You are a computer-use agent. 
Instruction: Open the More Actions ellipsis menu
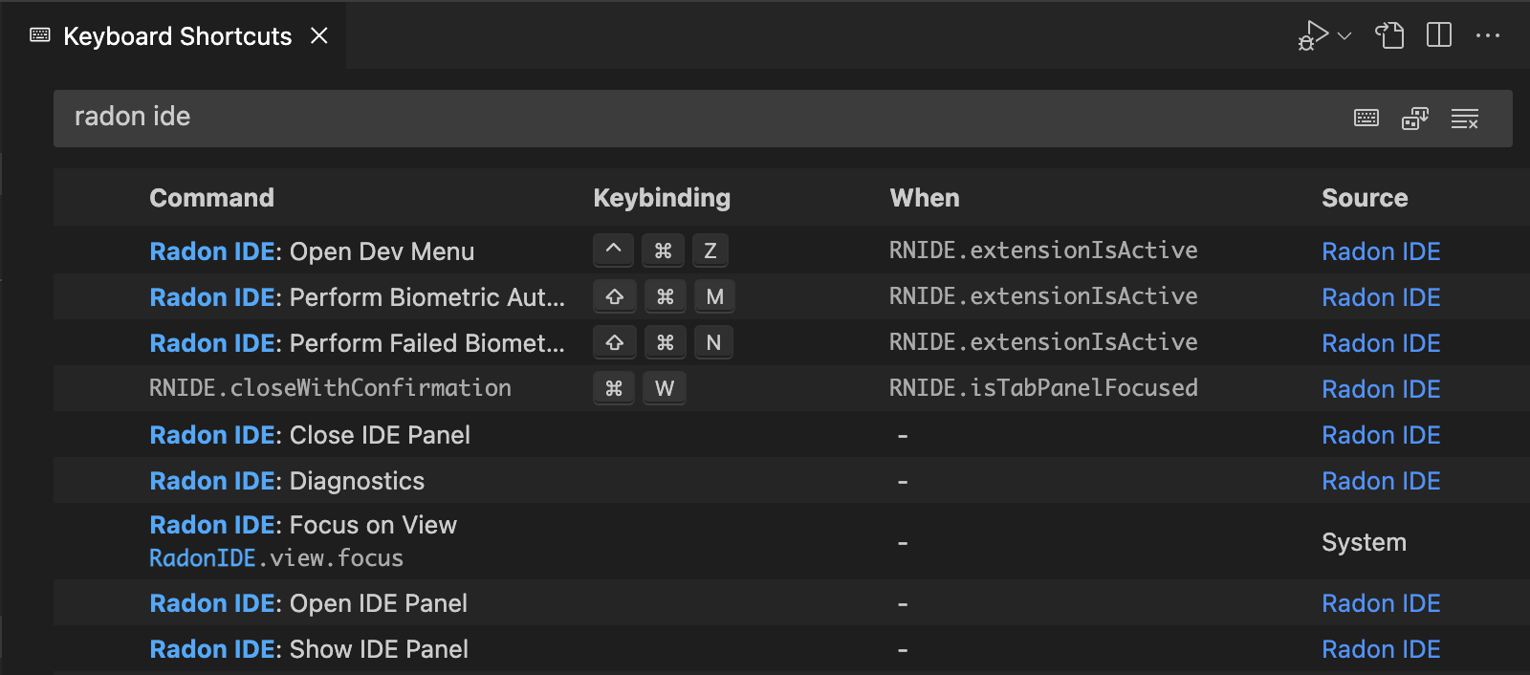point(1488,36)
